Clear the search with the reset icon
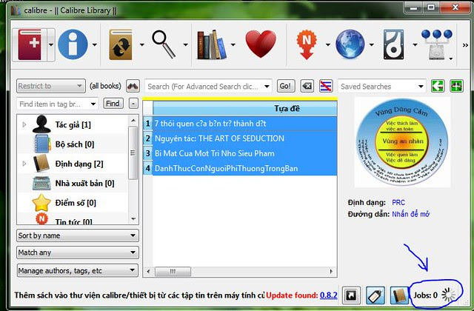 tap(307, 86)
